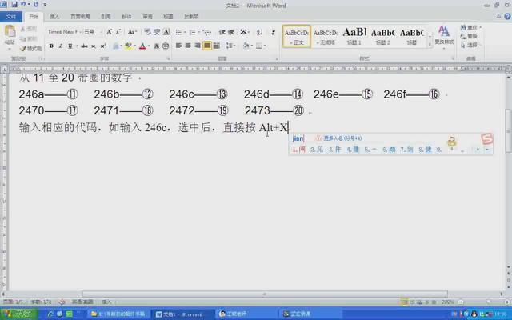
Task: Click the Redo icon in quick access toolbar
Action: tap(36, 5)
